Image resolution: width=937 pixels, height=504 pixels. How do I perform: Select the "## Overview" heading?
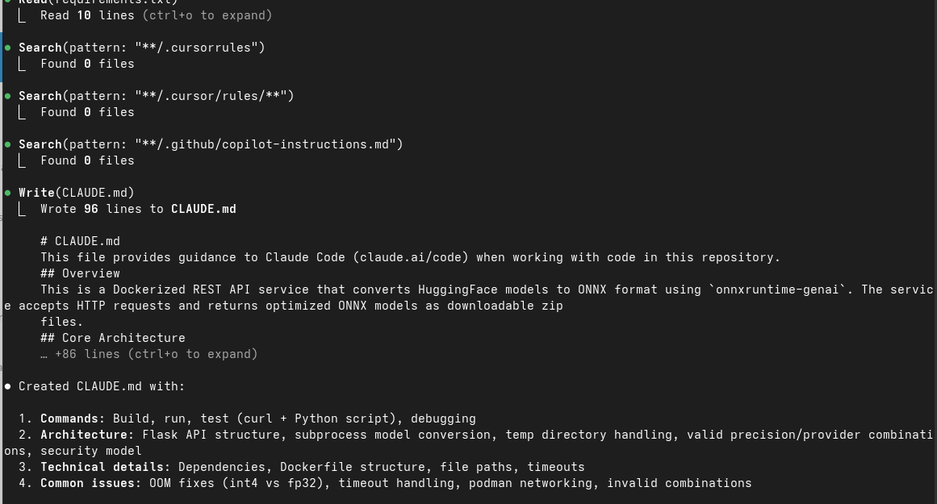(x=80, y=273)
